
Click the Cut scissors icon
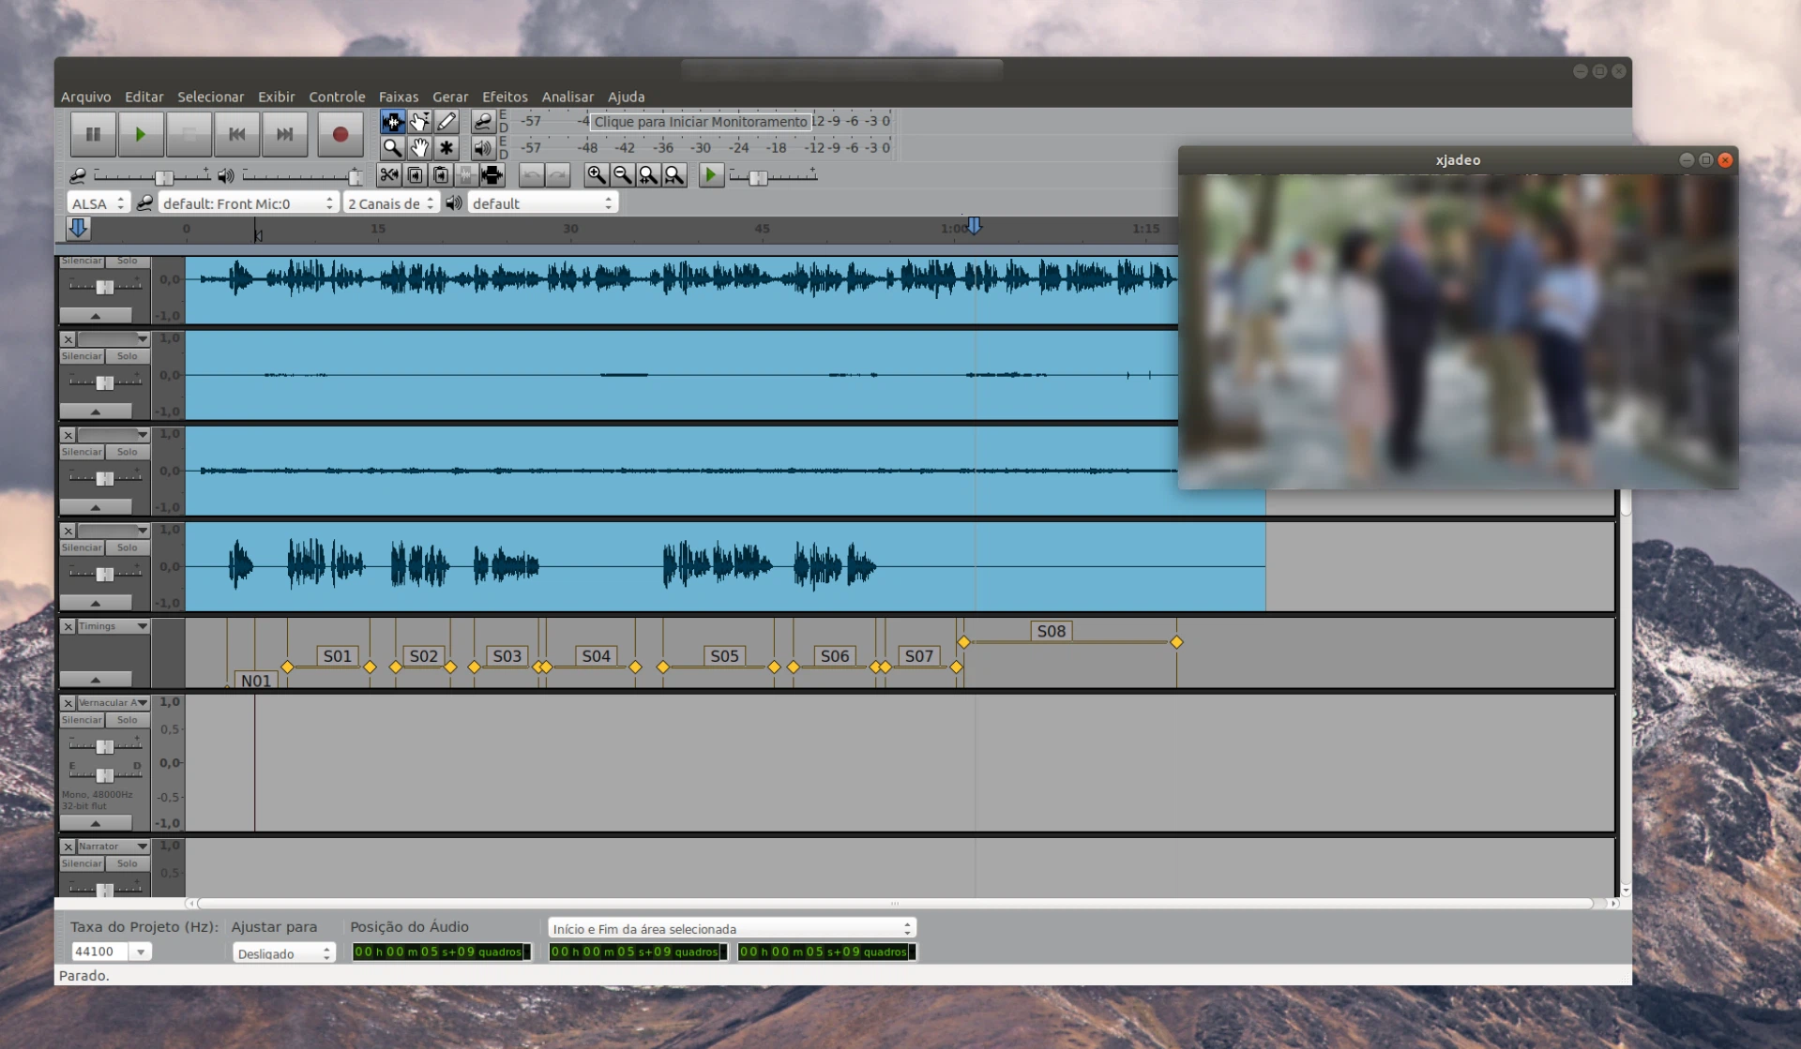click(x=388, y=175)
